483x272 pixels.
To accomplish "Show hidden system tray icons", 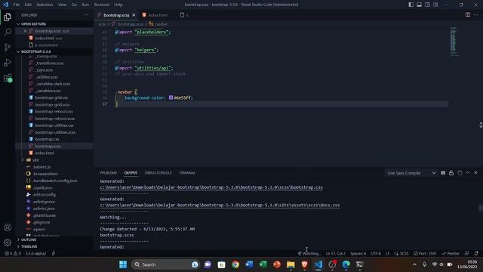I will (414, 264).
